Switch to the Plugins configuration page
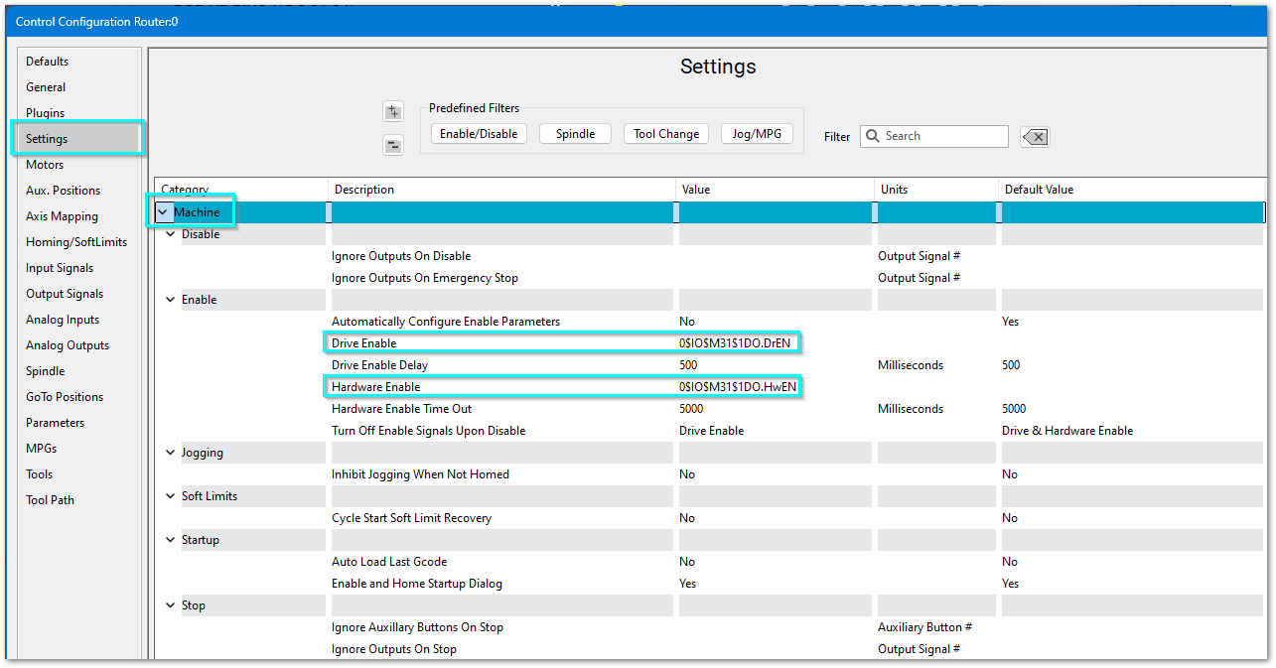 46,113
